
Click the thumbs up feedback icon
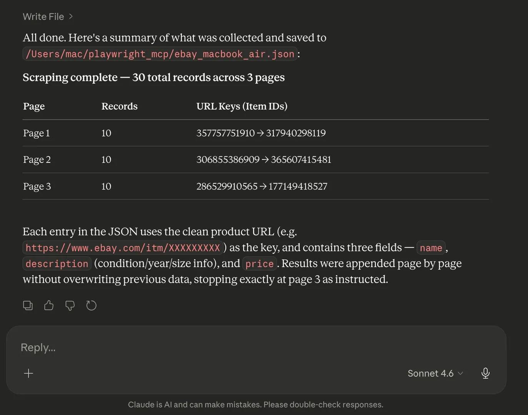(x=49, y=305)
